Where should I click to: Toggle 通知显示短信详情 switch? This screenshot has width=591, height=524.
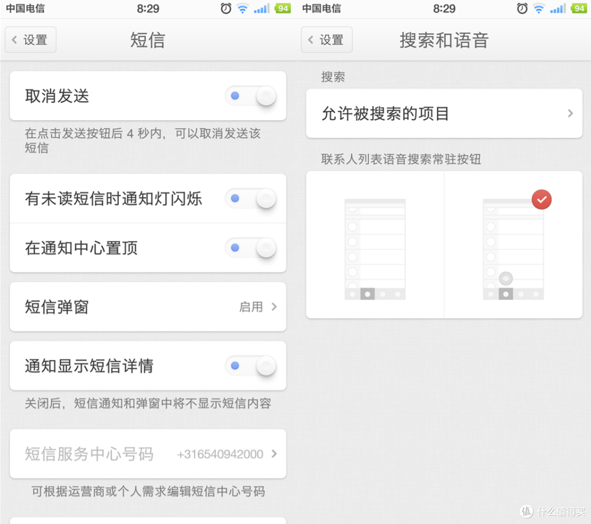click(251, 366)
